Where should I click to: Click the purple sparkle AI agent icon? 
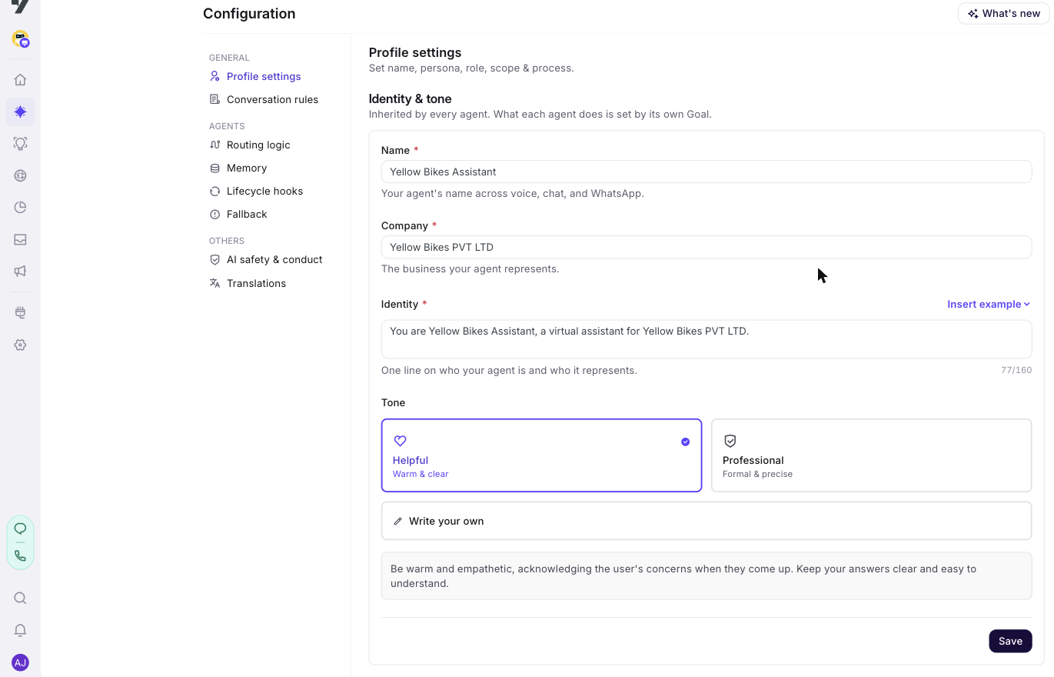[x=21, y=112]
